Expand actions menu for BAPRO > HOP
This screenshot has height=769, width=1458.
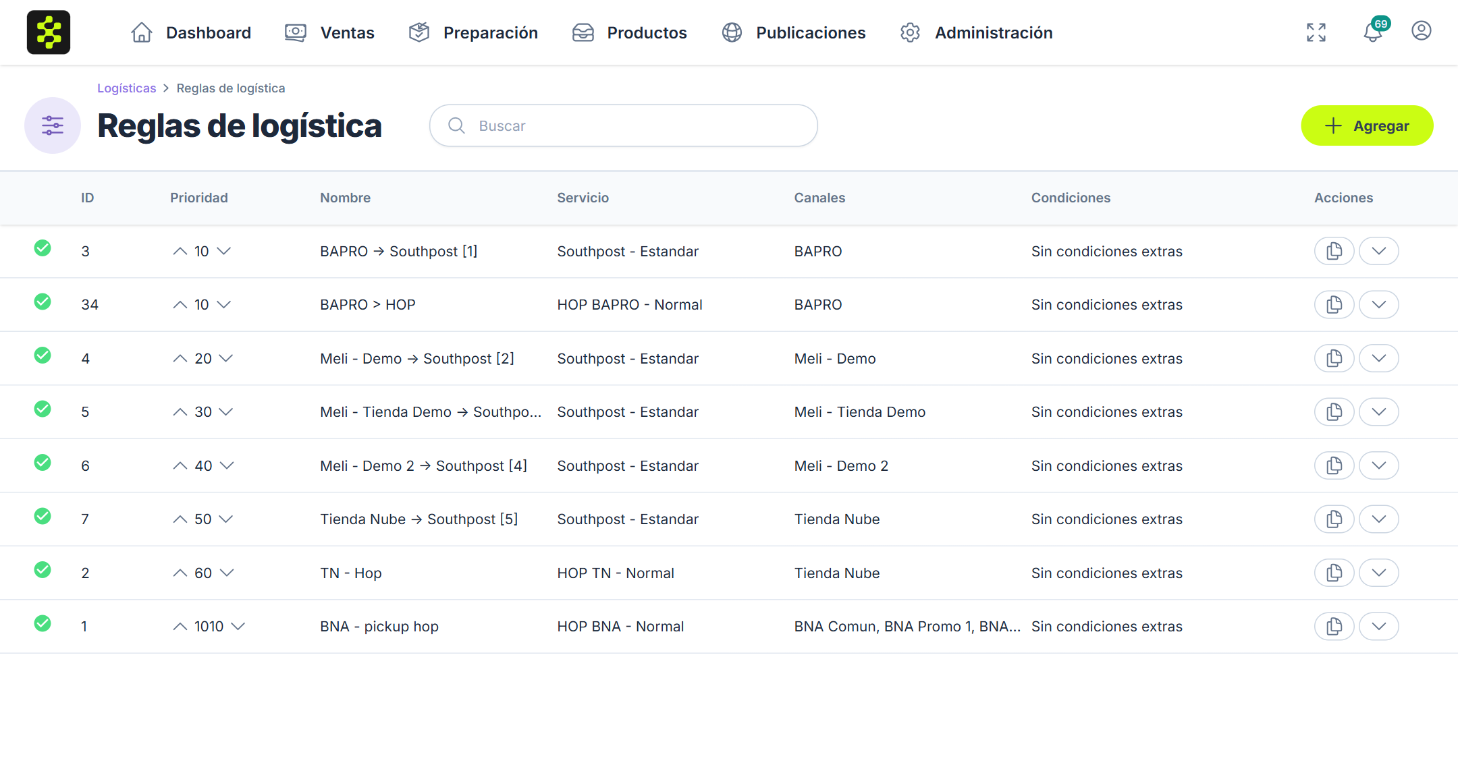pyautogui.click(x=1378, y=304)
